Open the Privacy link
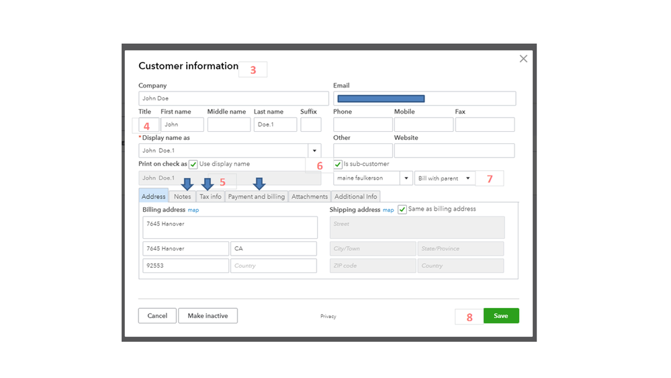Viewport: 671px width, 378px height. coord(328,316)
